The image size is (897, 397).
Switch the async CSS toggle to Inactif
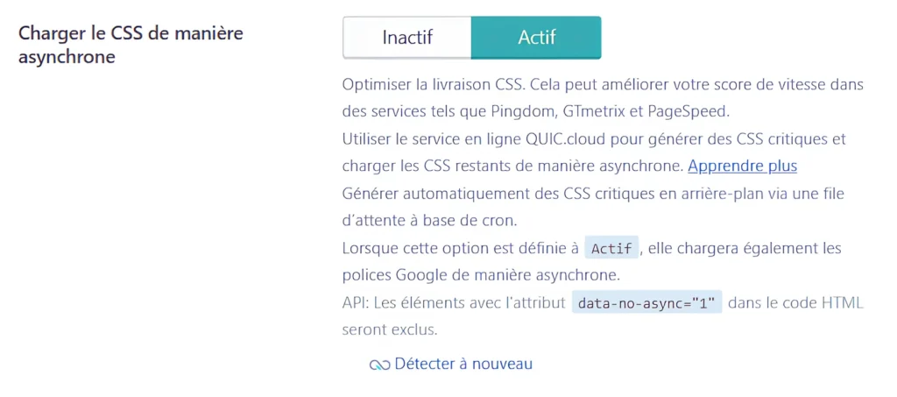pos(406,38)
